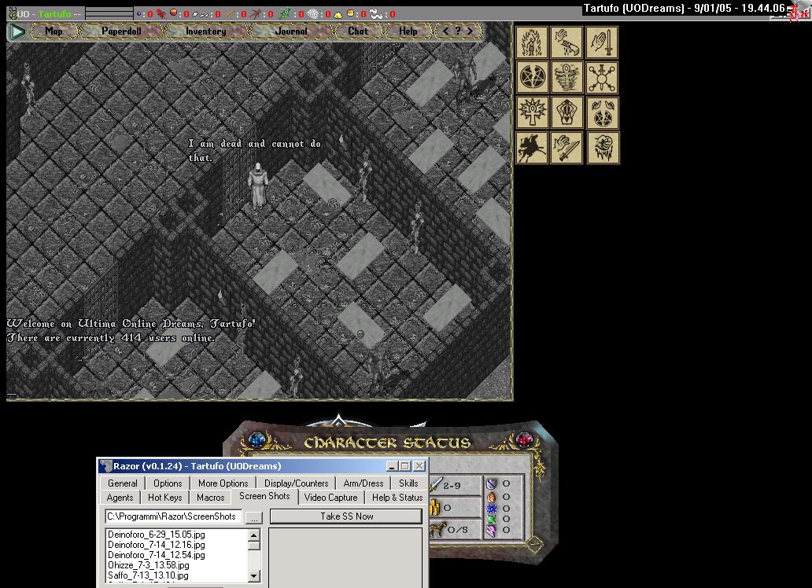Switch to Razor General tab
Screen dimensions: 812x588
pos(123,483)
